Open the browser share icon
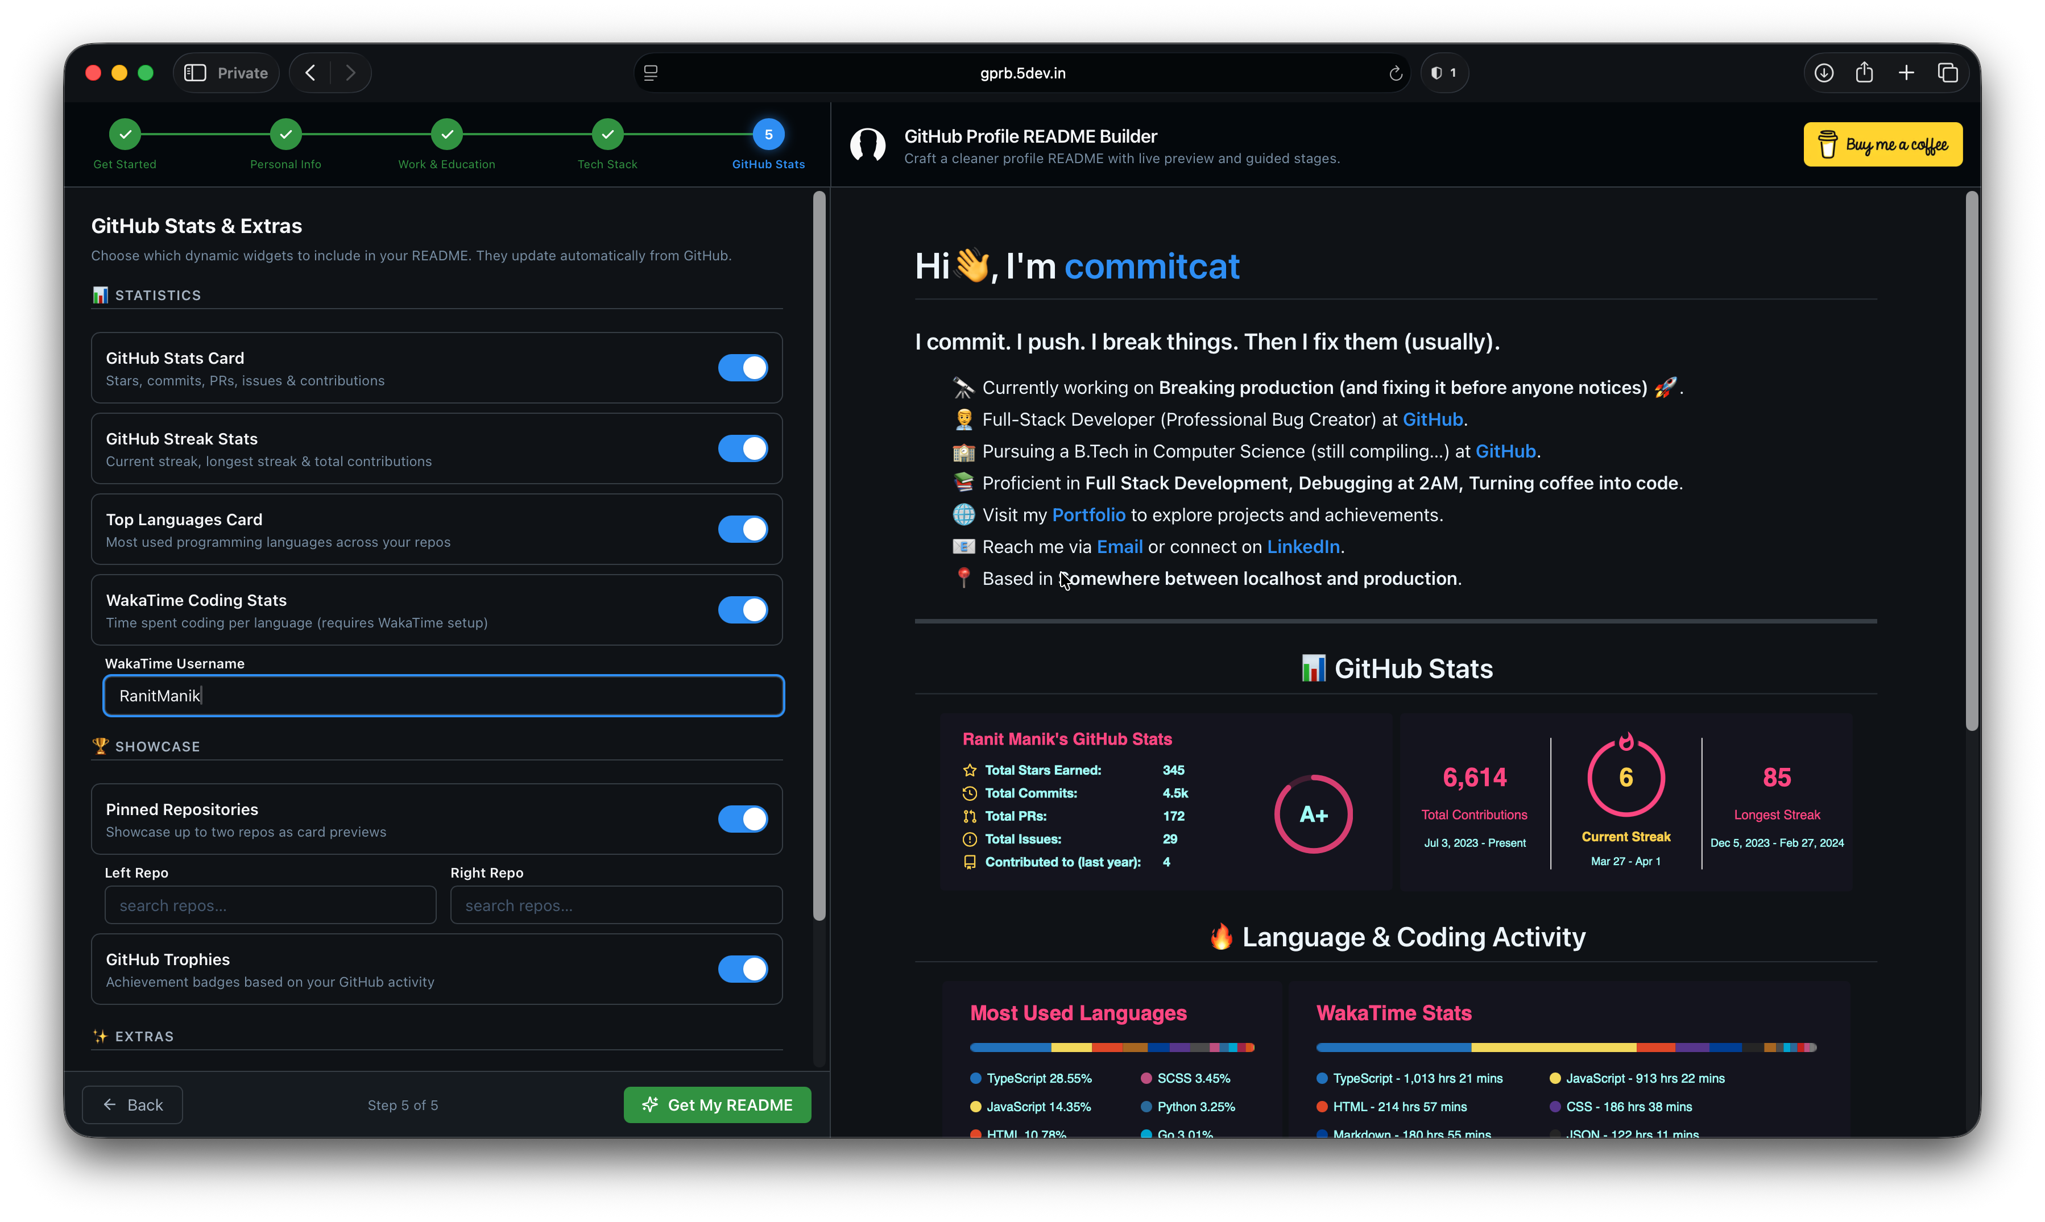The image size is (2045, 1222). [x=1865, y=72]
